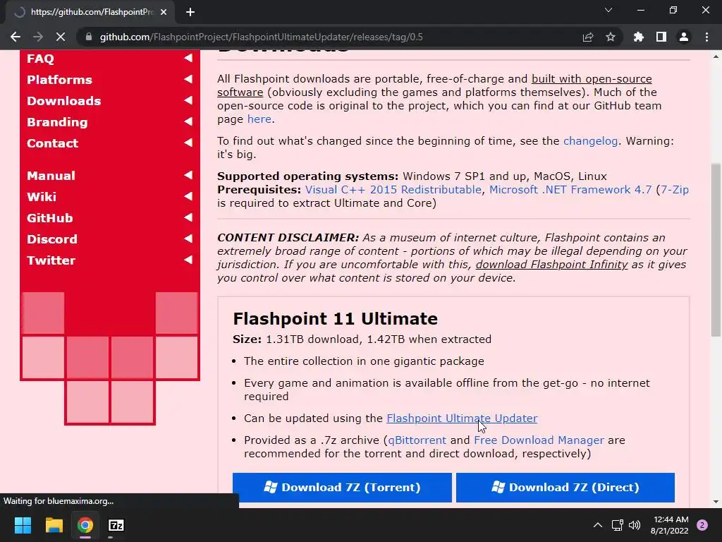
Task: Open the Branding sidebar item
Action: click(x=57, y=122)
